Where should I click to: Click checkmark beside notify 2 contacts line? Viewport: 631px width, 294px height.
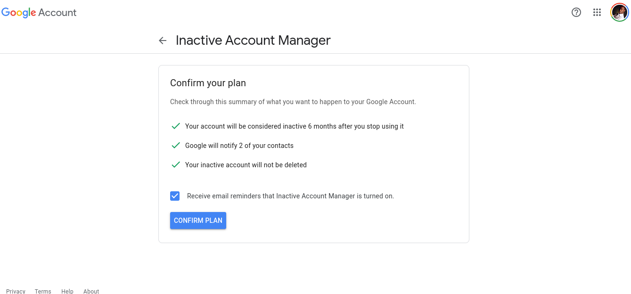(175, 146)
